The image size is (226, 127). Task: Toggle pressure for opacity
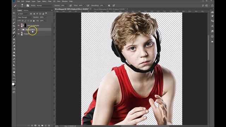click(x=71, y=6)
